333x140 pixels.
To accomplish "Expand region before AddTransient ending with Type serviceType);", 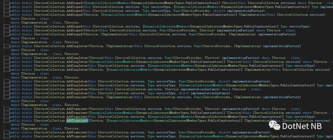I will coord(6,117).
